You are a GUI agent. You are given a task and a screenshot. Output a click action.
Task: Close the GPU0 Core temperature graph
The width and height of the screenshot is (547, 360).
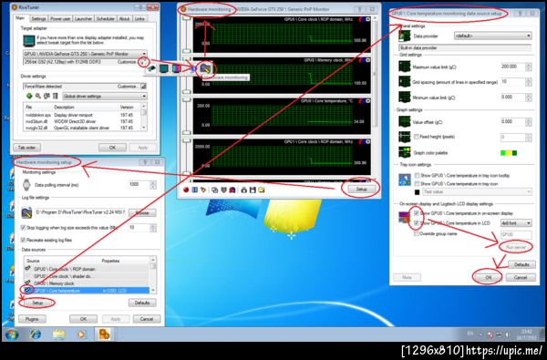coord(367,101)
